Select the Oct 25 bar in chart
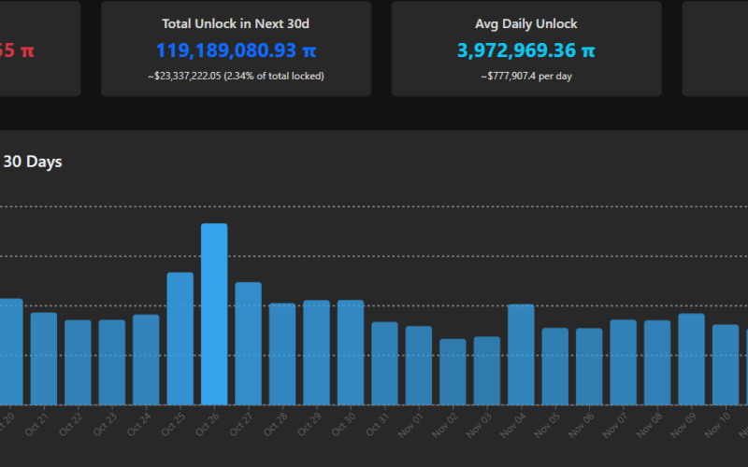The width and height of the screenshot is (748, 467). [x=180, y=338]
